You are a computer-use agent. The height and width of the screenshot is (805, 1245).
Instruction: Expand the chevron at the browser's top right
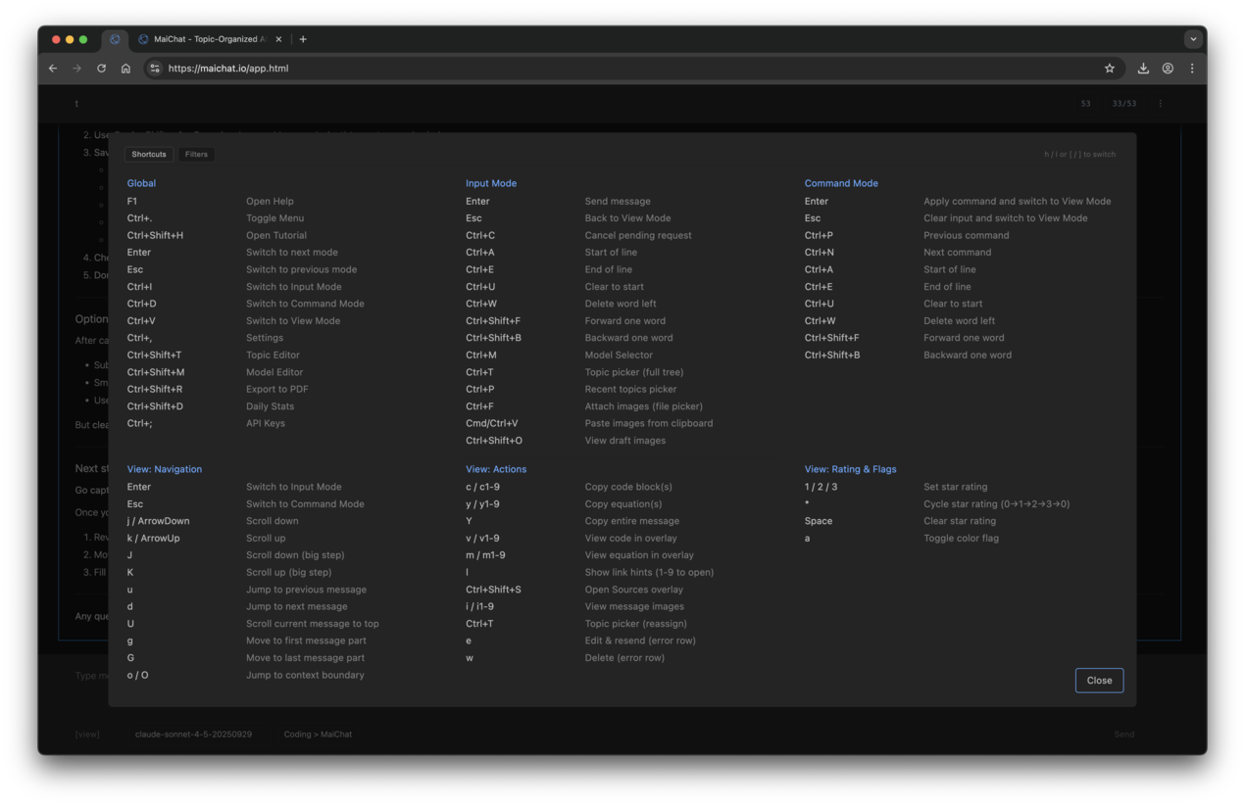(x=1193, y=39)
